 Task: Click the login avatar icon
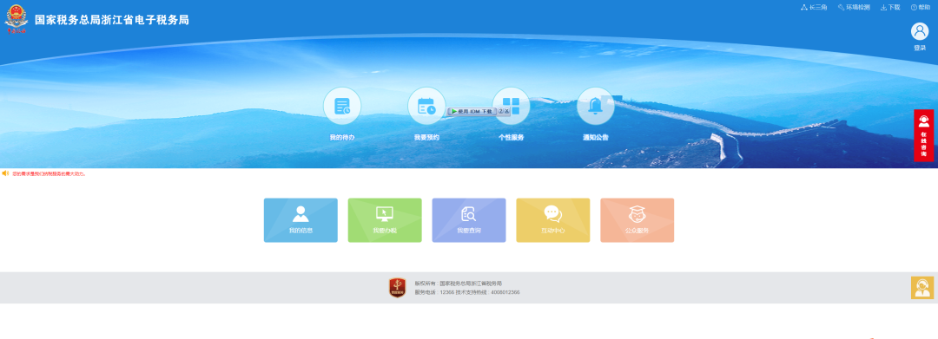[x=920, y=31]
